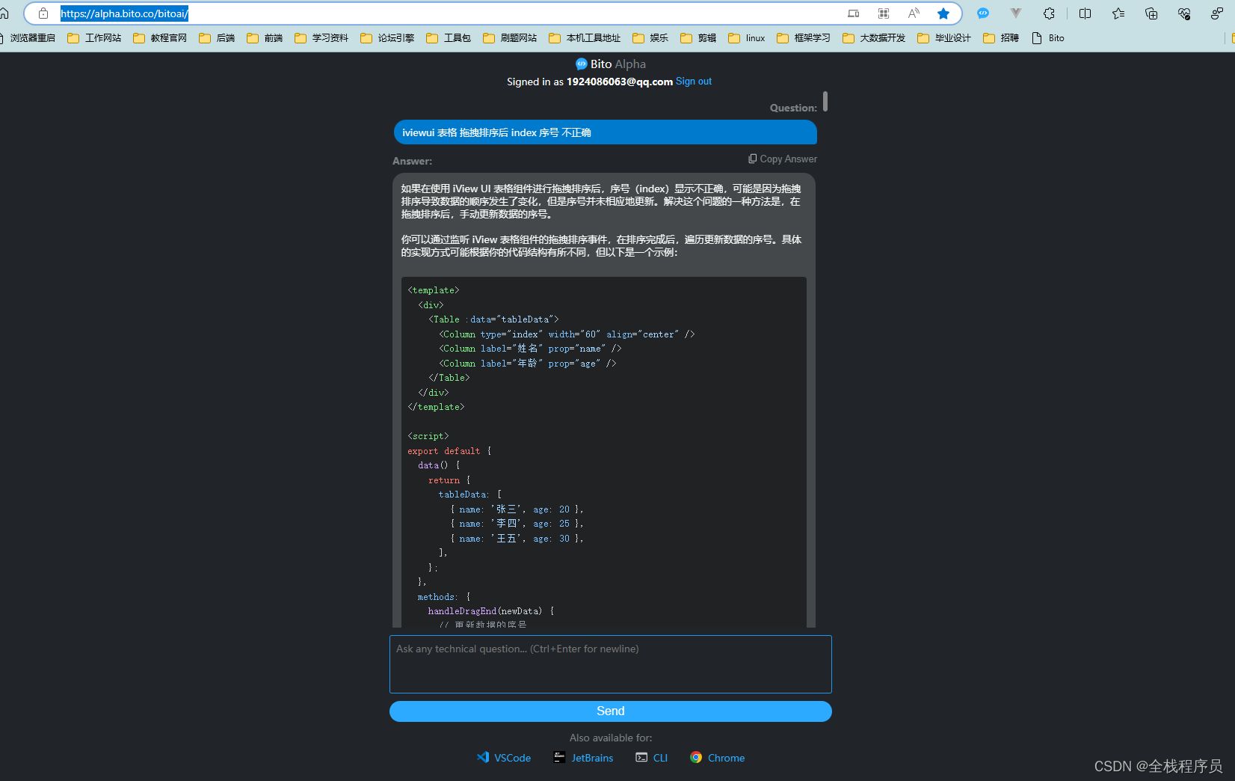This screenshot has height=781, width=1235.
Task: Open the send tab to devices icon
Action: pos(853,13)
